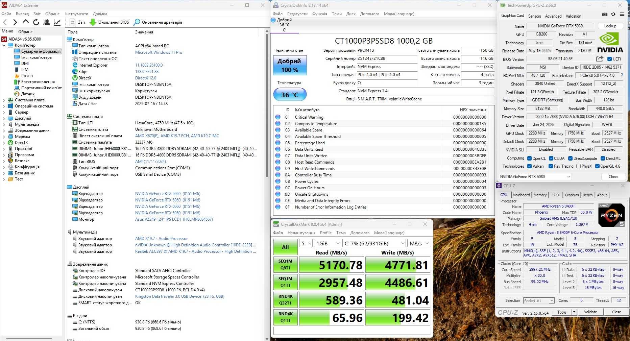
Task: Click the Звіт report icon in AIDA64
Action: [x=72, y=22]
